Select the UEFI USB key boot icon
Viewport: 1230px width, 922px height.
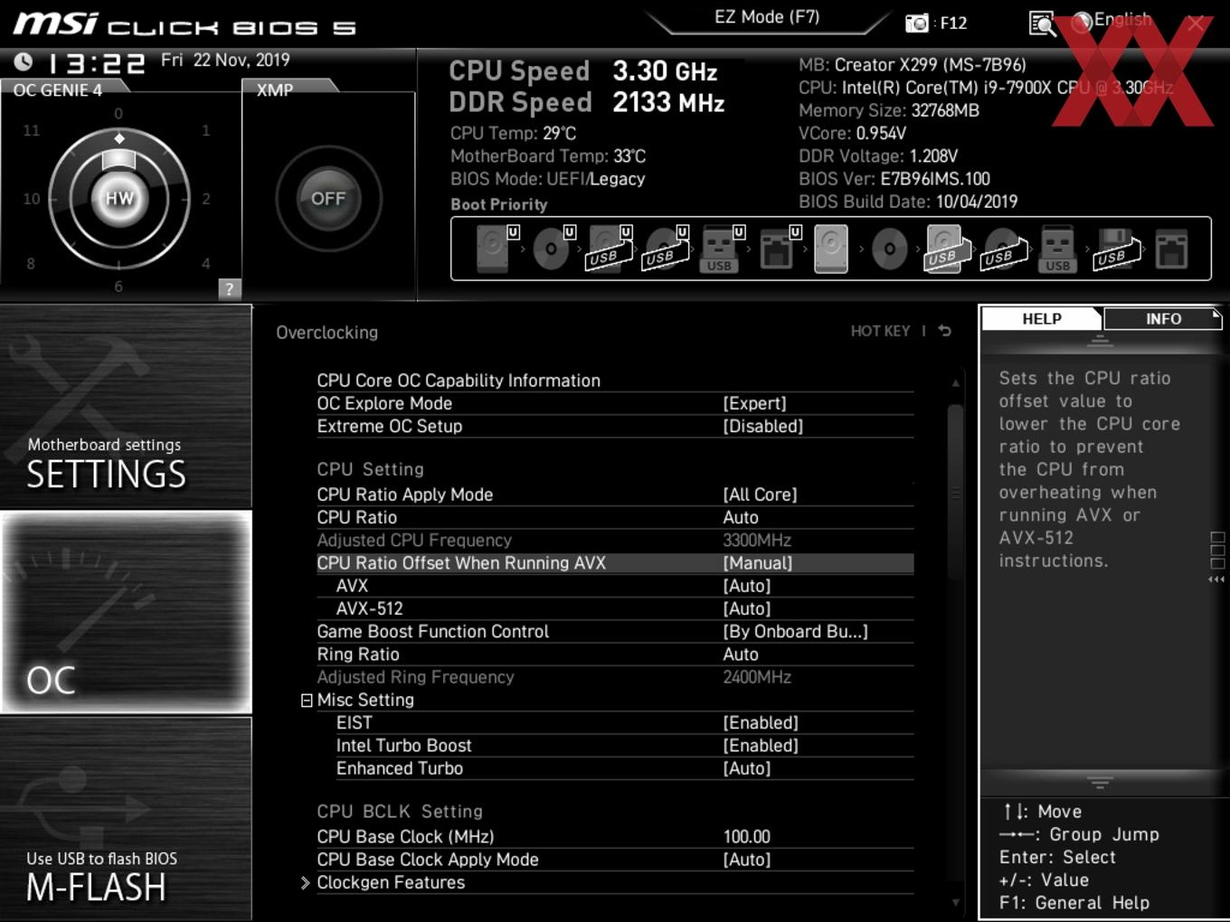click(x=721, y=249)
